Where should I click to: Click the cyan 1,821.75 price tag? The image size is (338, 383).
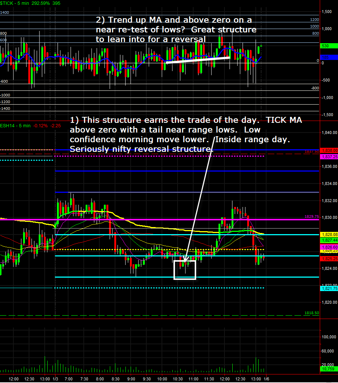pyautogui.click(x=329, y=288)
